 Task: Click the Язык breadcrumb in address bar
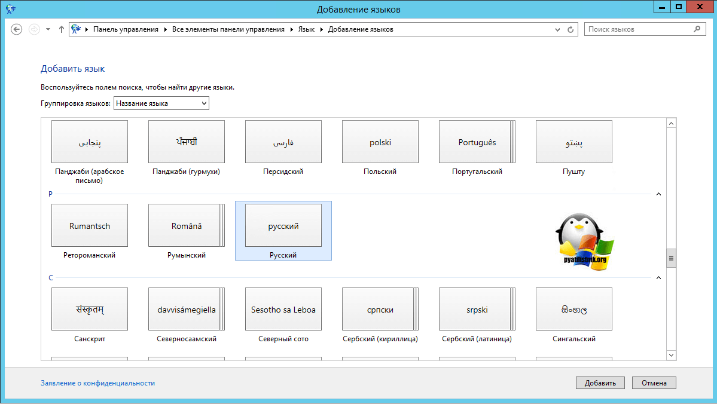pos(306,29)
